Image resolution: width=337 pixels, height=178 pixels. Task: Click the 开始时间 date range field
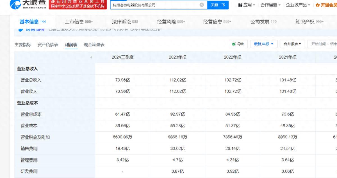click(323, 44)
